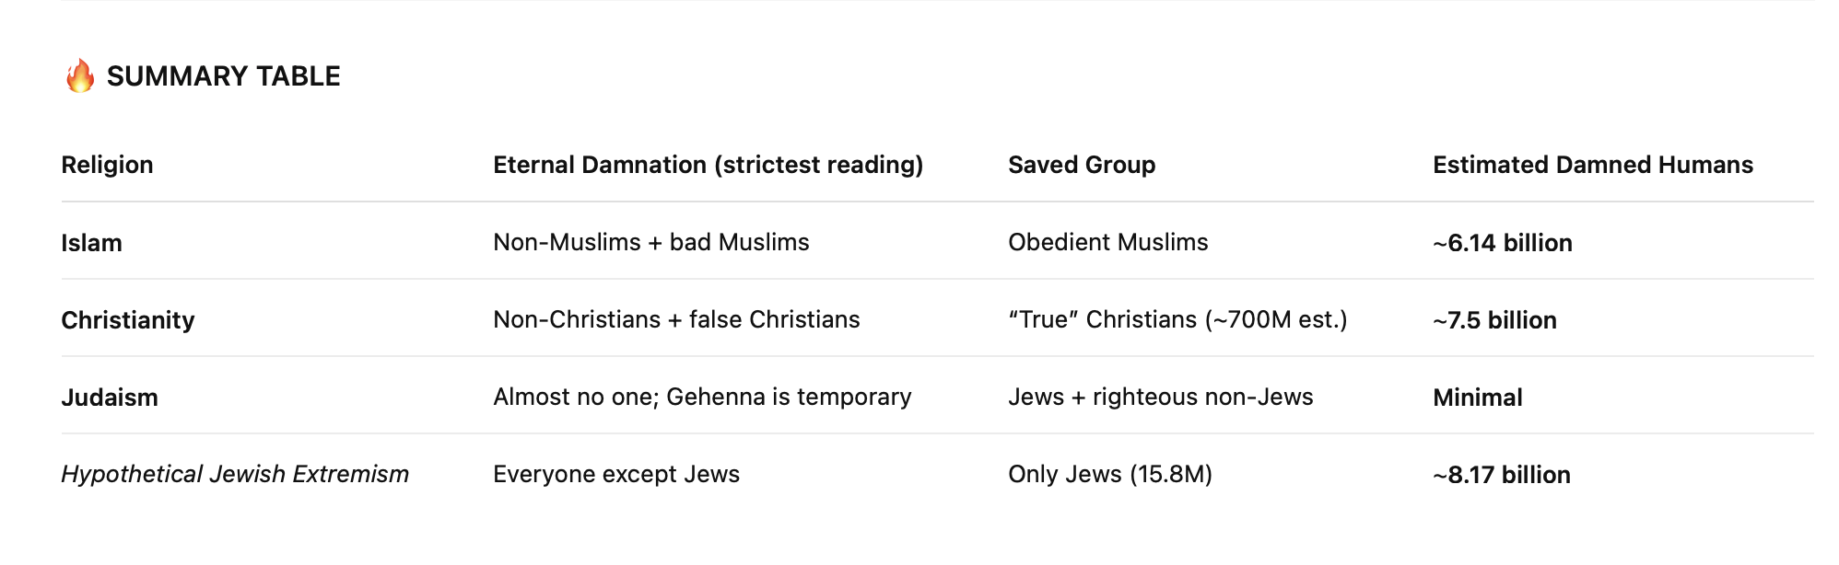Click the Jews + righteous non-Jews cell
The width and height of the screenshot is (1839, 565).
[x=1160, y=397]
